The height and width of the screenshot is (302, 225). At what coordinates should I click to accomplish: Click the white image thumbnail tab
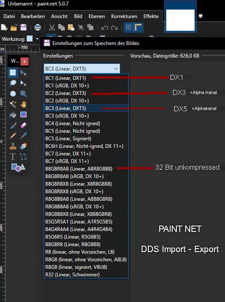coord(180,20)
